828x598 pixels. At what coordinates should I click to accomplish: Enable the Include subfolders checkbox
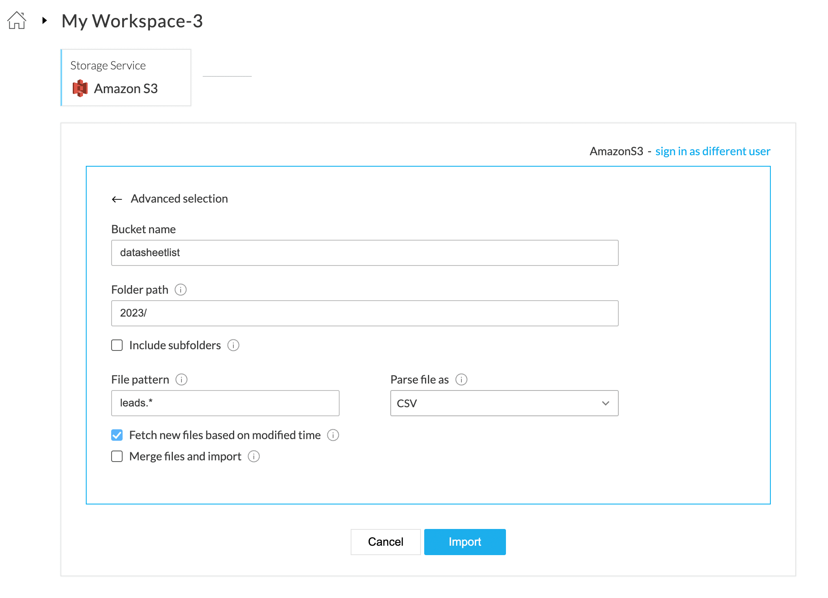pos(117,345)
